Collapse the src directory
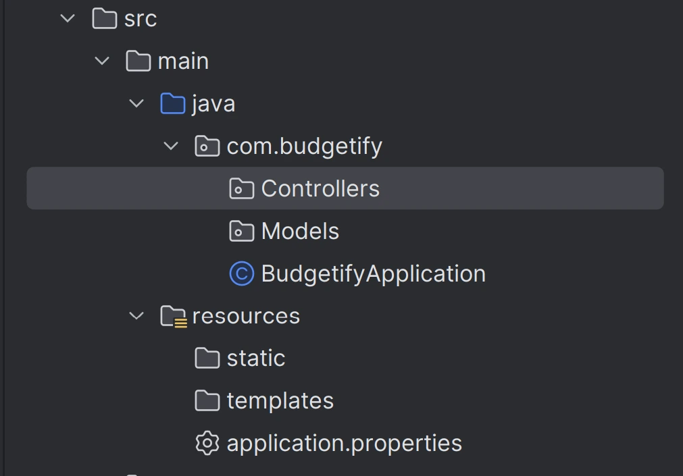Image resolution: width=683 pixels, height=476 pixels. coord(67,18)
